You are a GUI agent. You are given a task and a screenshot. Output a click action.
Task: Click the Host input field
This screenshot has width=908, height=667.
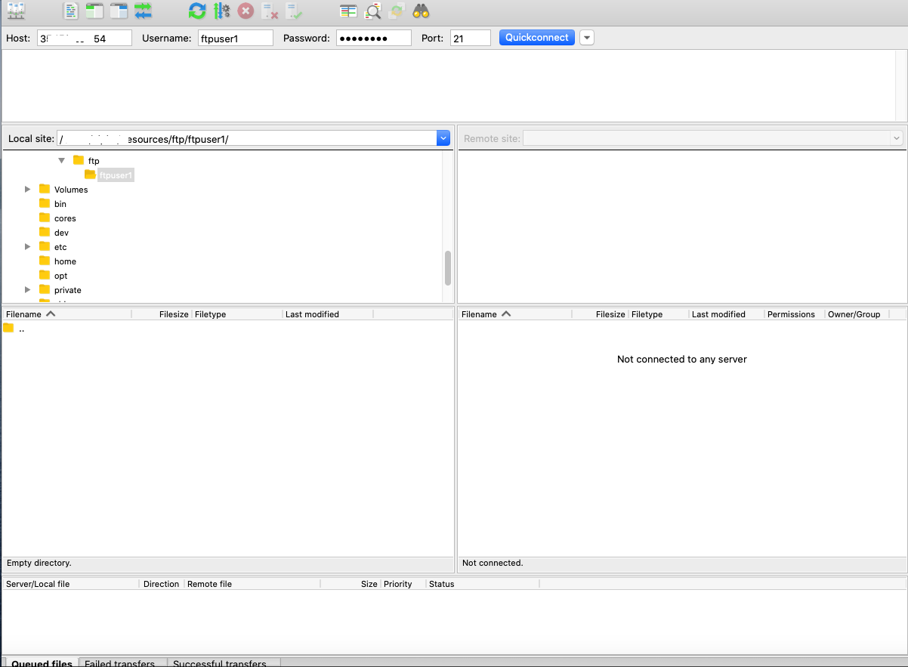(84, 38)
